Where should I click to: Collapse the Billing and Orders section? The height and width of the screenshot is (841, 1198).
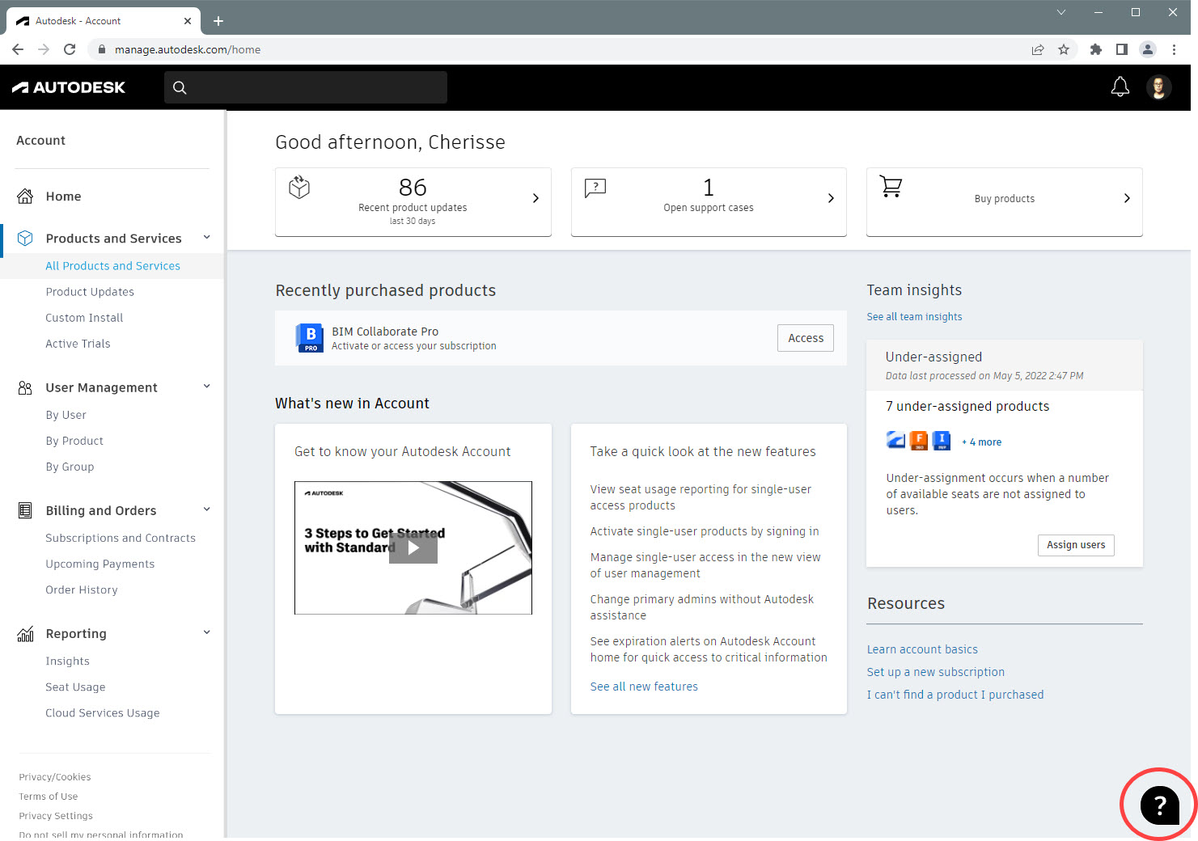pos(207,509)
